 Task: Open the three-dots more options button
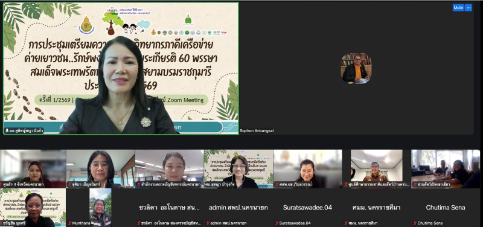click(469, 8)
